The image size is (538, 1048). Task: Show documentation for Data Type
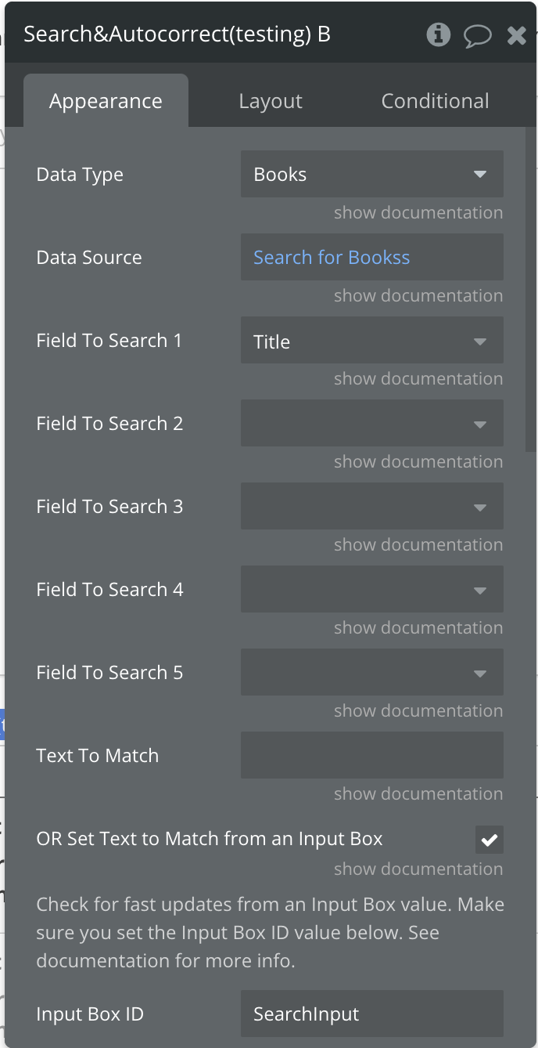[x=418, y=213]
